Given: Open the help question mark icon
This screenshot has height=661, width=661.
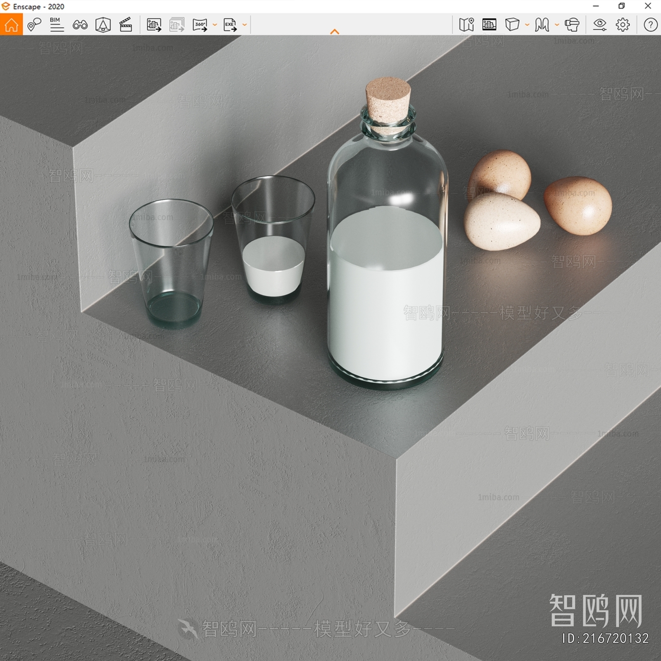Looking at the screenshot, I should [x=650, y=25].
